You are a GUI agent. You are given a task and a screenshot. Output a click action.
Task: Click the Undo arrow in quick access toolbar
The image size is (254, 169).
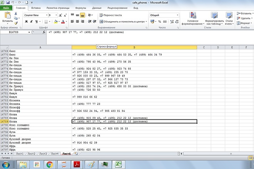coord(13,3)
